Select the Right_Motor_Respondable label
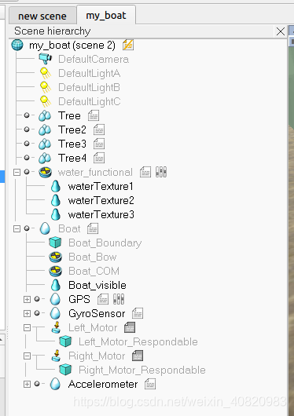The width and height of the screenshot is (294, 416). tap(142, 370)
